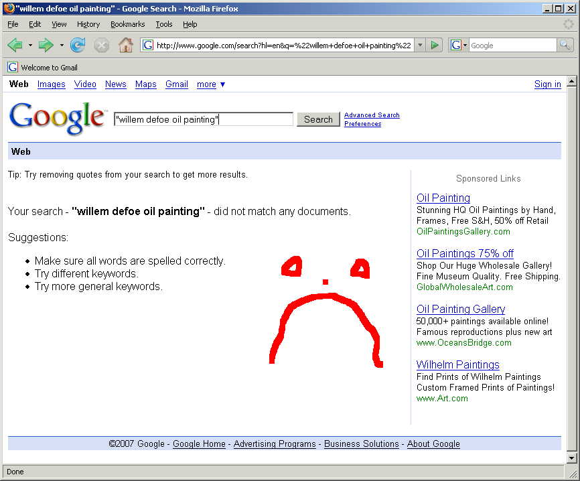Viewport: 580px width, 481px height.
Task: Reload the page with the Refresh icon
Action: pyautogui.click(x=78, y=45)
